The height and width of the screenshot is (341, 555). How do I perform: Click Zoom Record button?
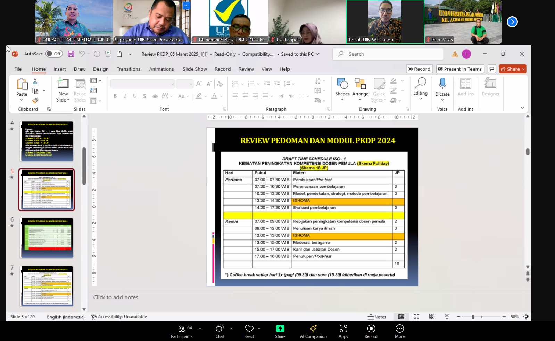click(x=371, y=331)
